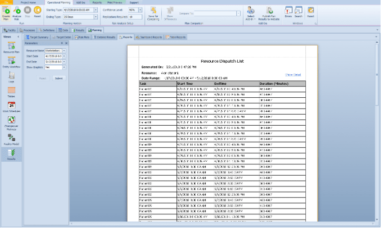Close the Parameters panel

pyautogui.click(x=66, y=43)
